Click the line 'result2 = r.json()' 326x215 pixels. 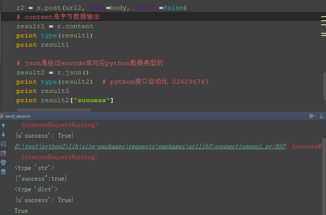tap(53, 73)
